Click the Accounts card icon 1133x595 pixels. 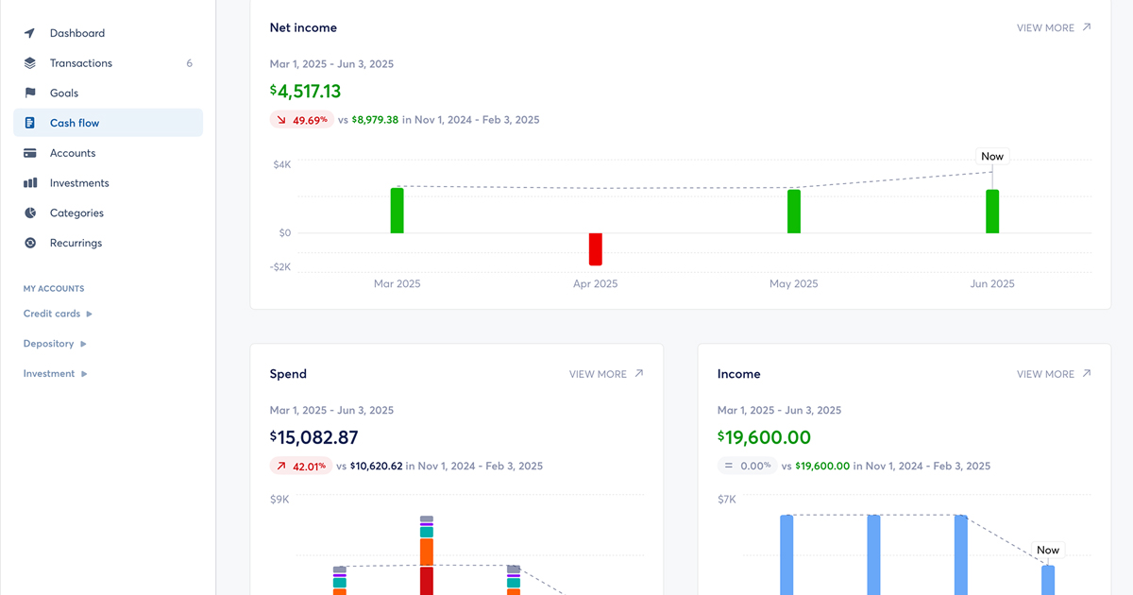[30, 153]
